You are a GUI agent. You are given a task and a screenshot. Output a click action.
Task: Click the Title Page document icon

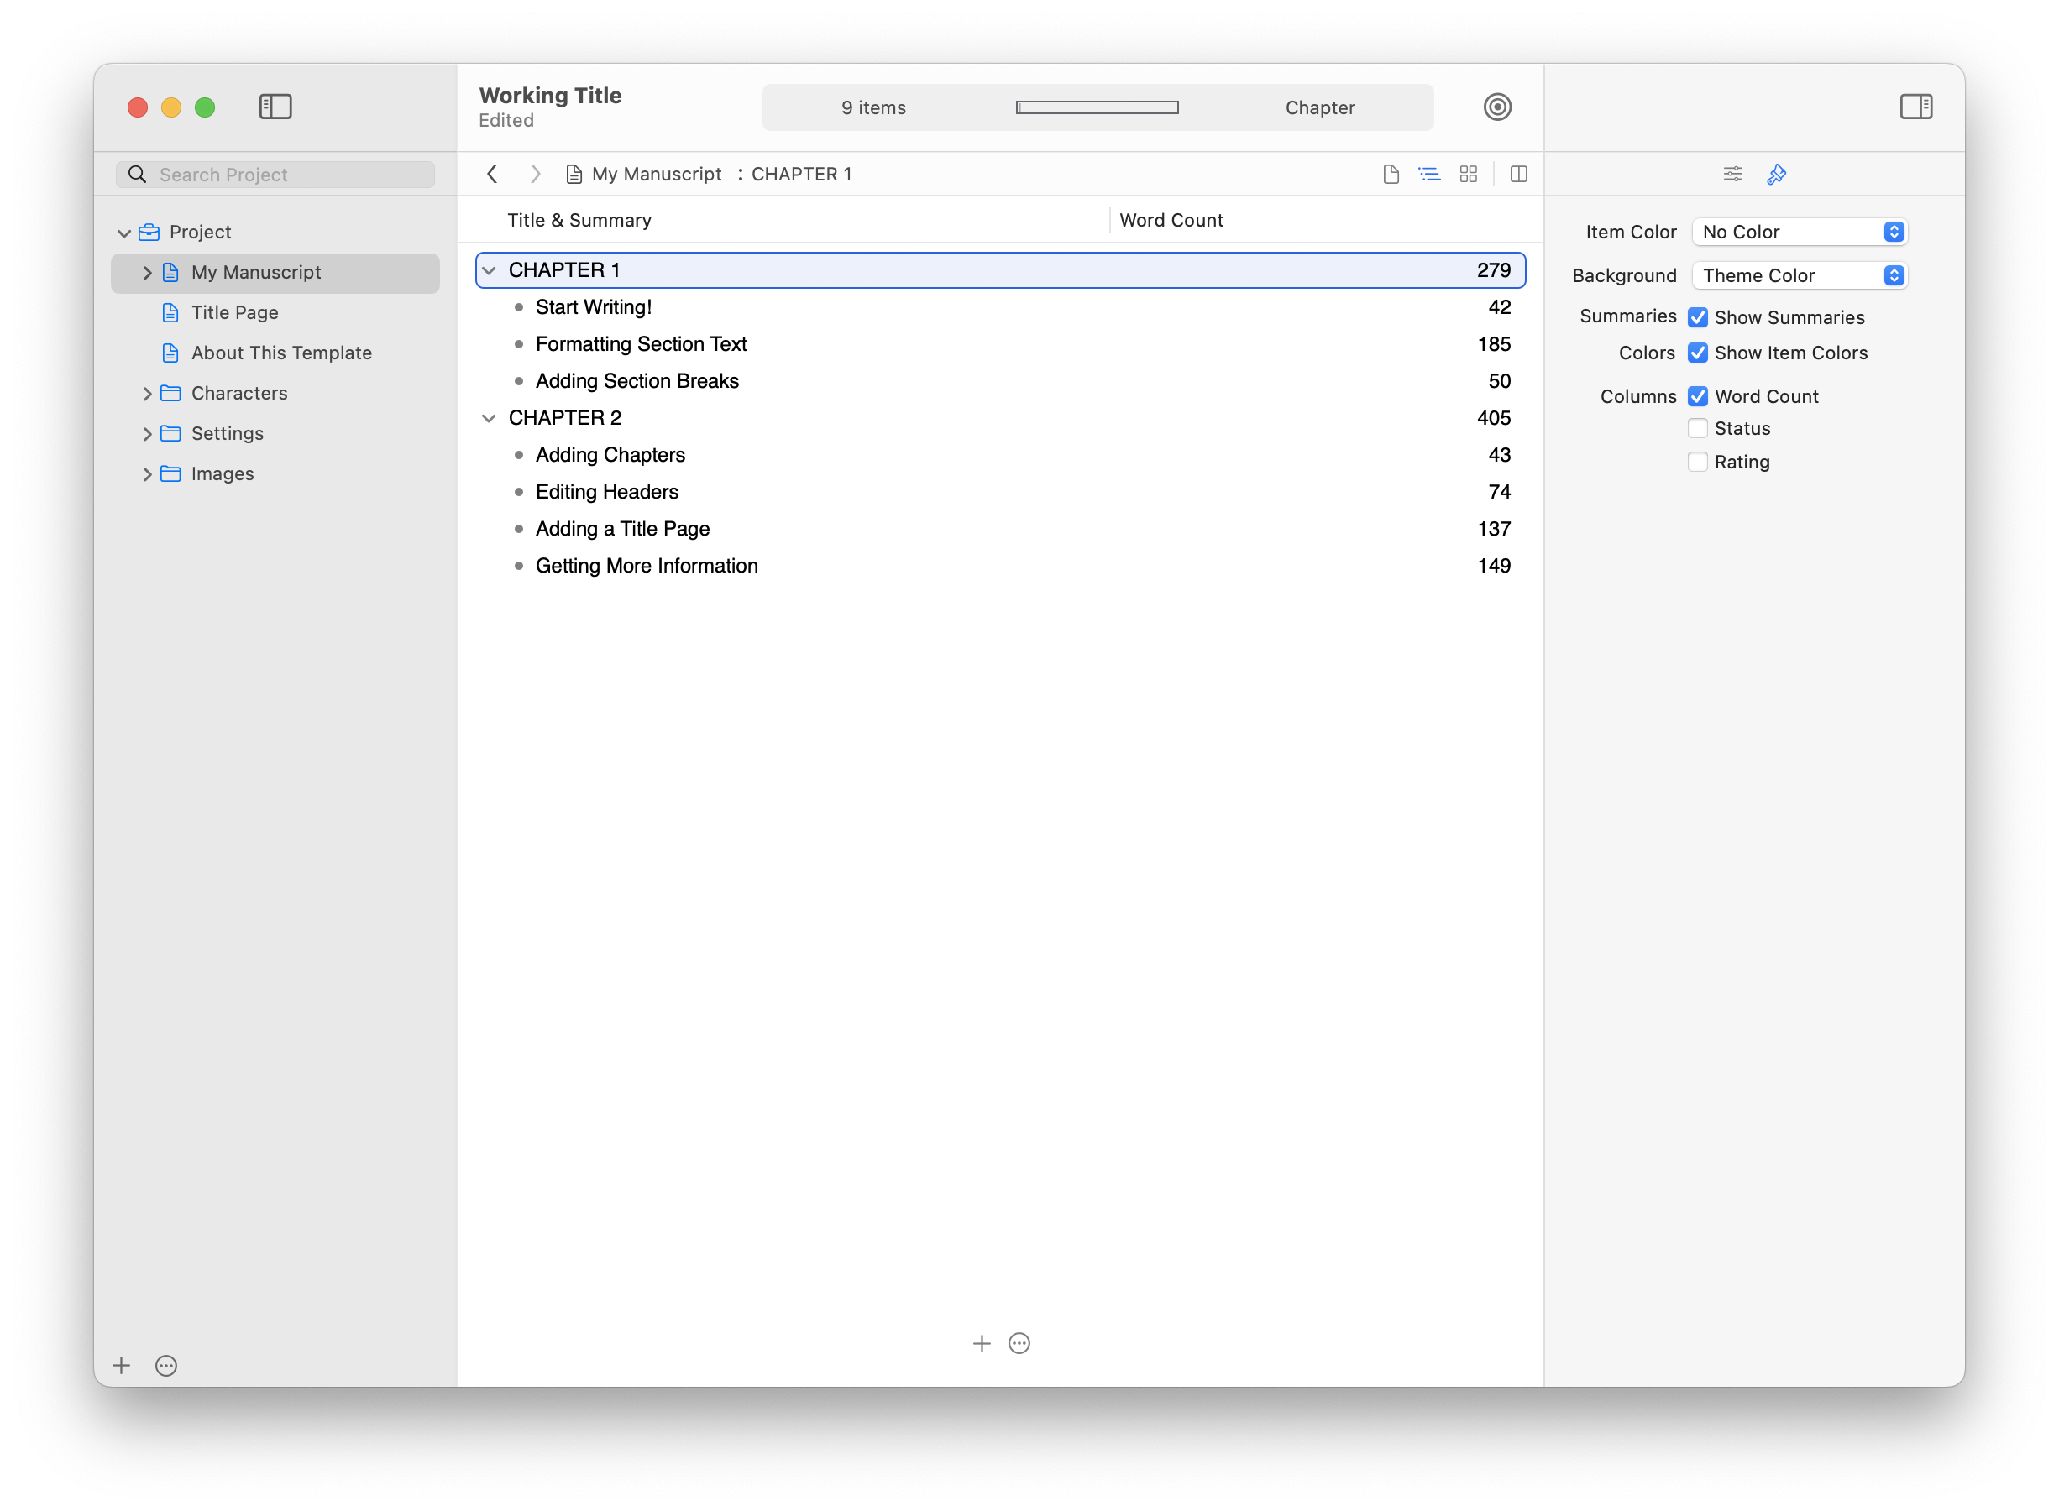click(x=170, y=313)
